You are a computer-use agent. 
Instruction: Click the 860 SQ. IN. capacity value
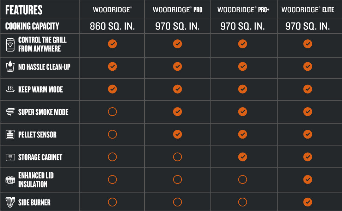(x=112, y=26)
